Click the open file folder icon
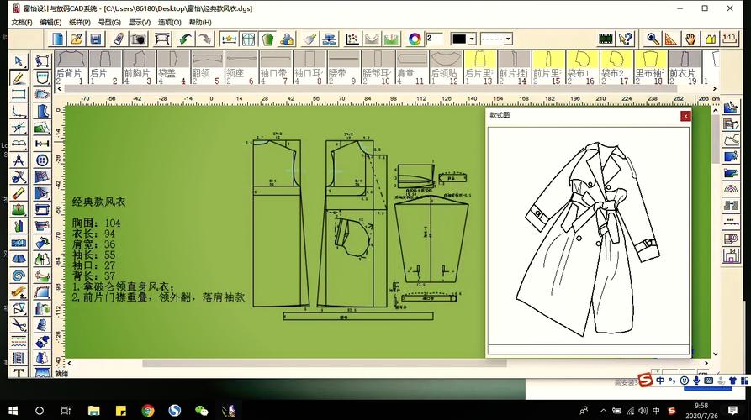 (x=77, y=39)
